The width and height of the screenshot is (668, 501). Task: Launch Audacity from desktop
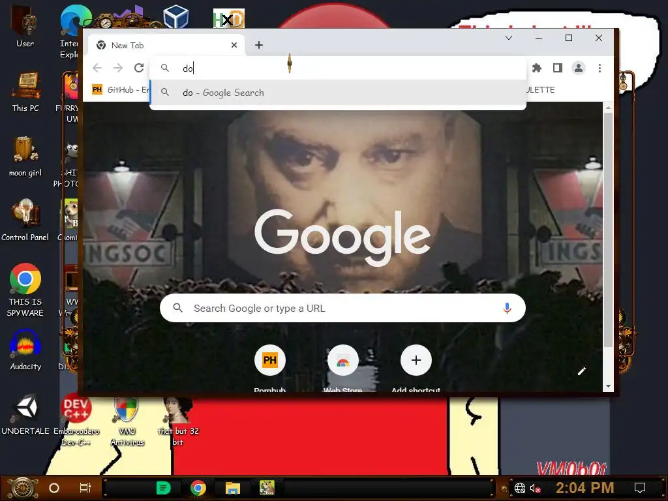(x=25, y=350)
